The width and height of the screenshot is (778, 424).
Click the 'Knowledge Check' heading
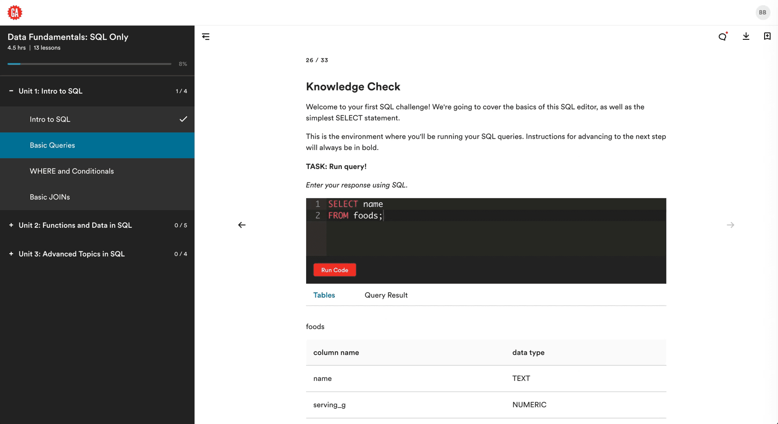coord(353,87)
